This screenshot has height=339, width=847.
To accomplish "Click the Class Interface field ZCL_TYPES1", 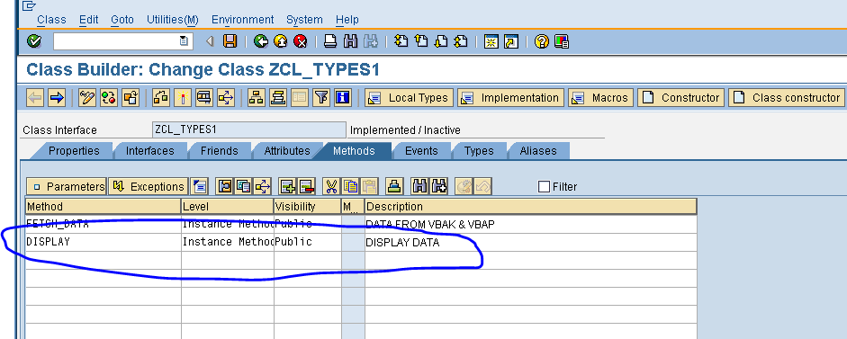I will (x=249, y=129).
